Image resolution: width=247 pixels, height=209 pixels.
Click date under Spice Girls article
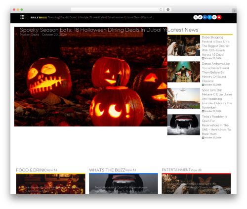point(212,111)
